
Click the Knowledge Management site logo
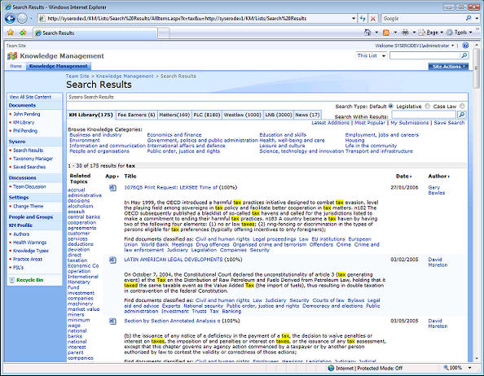tap(12, 56)
